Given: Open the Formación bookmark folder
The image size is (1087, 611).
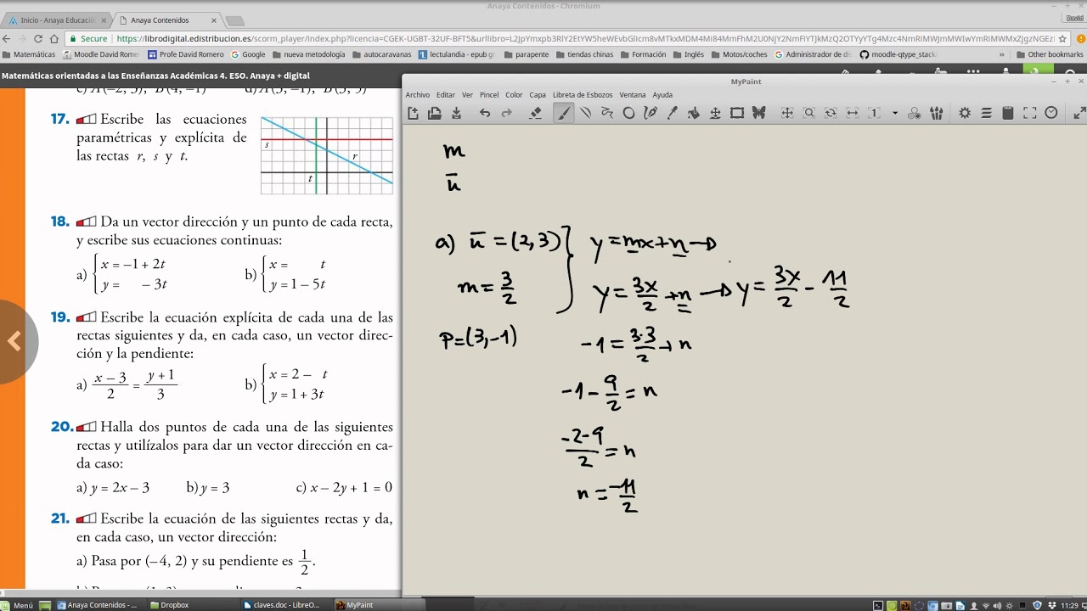Looking at the screenshot, I should (644, 54).
